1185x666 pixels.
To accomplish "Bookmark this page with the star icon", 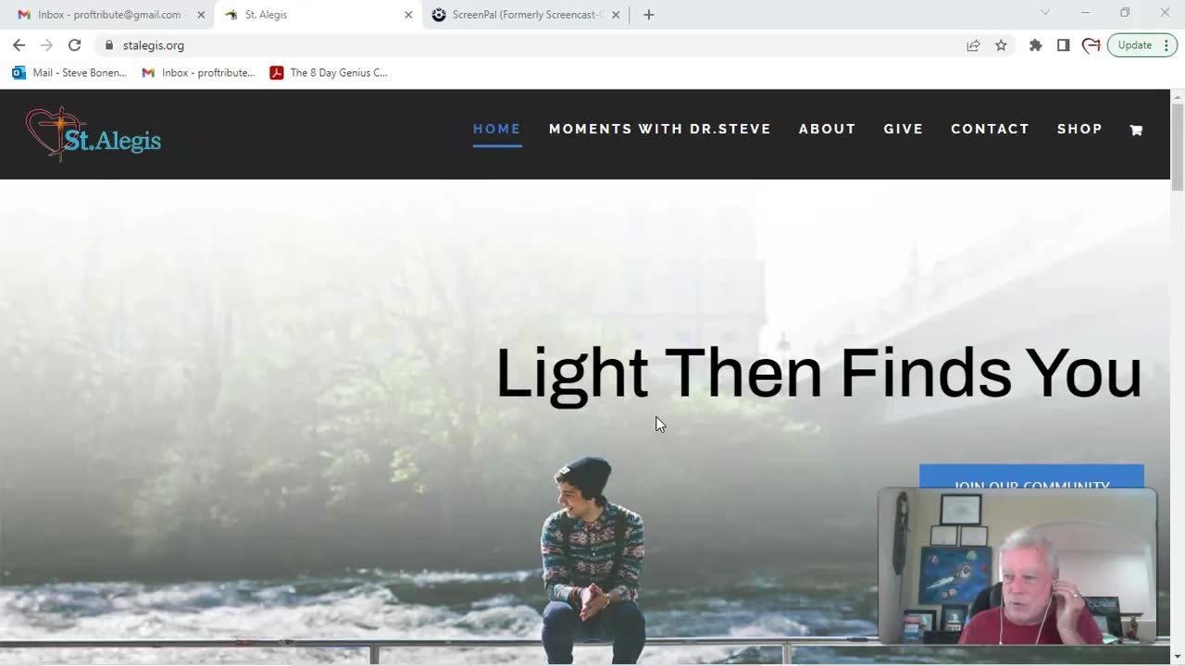I will coord(1001,45).
